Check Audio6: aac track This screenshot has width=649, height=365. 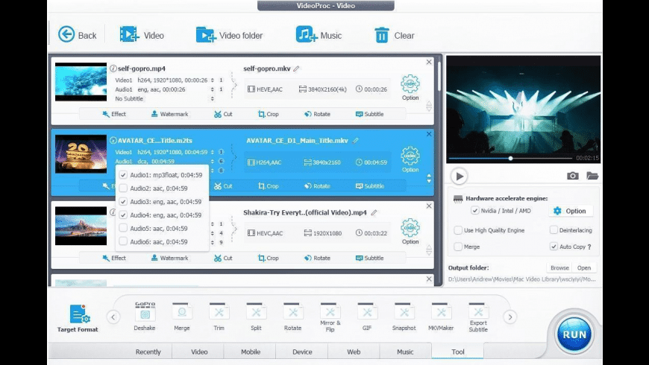click(123, 241)
